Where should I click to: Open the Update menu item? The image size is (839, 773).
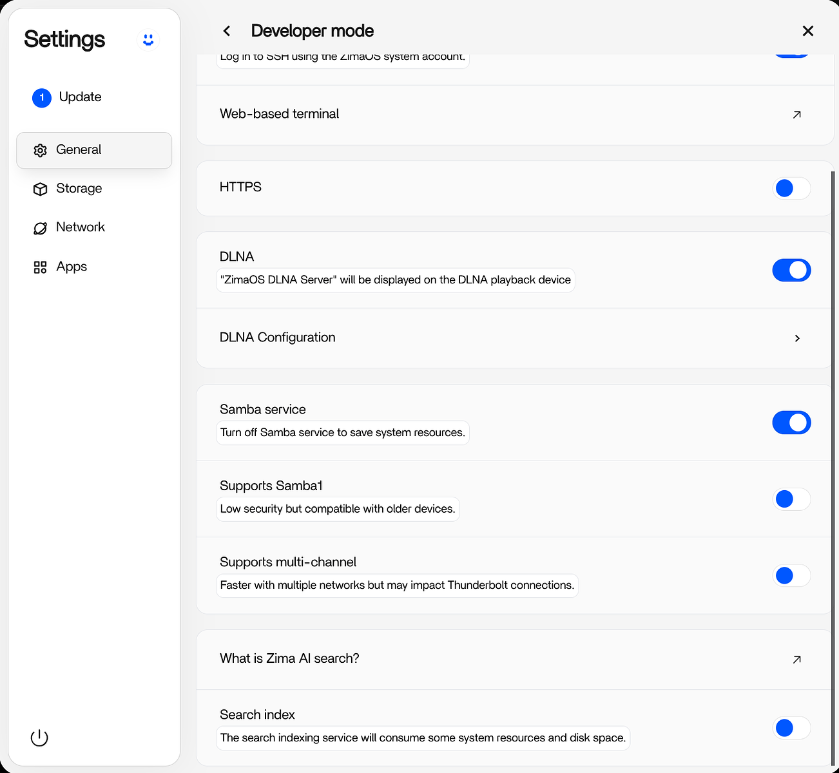pyautogui.click(x=80, y=97)
